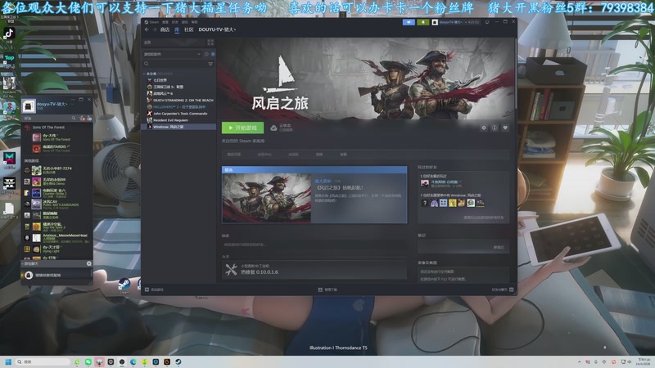Open friends list settings icon
The image size is (655, 368).
89,119
